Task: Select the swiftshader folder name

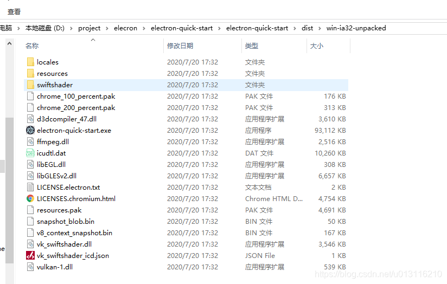Action: tap(55, 85)
